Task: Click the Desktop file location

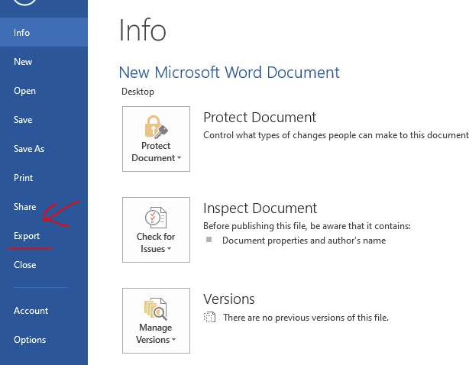Action: (137, 92)
